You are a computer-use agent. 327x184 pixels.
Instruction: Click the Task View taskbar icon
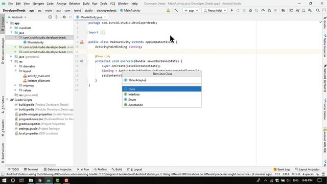click(x=21, y=180)
